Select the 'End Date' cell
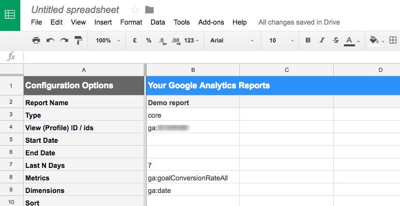This screenshot has width=400, height=206. point(84,152)
